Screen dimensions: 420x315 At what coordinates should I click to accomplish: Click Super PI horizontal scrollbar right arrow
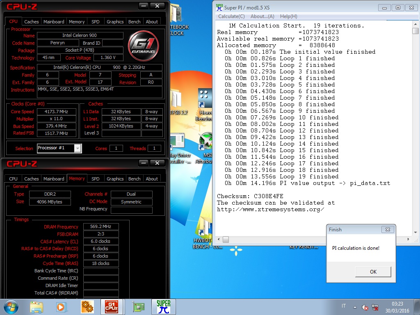coord(409,239)
